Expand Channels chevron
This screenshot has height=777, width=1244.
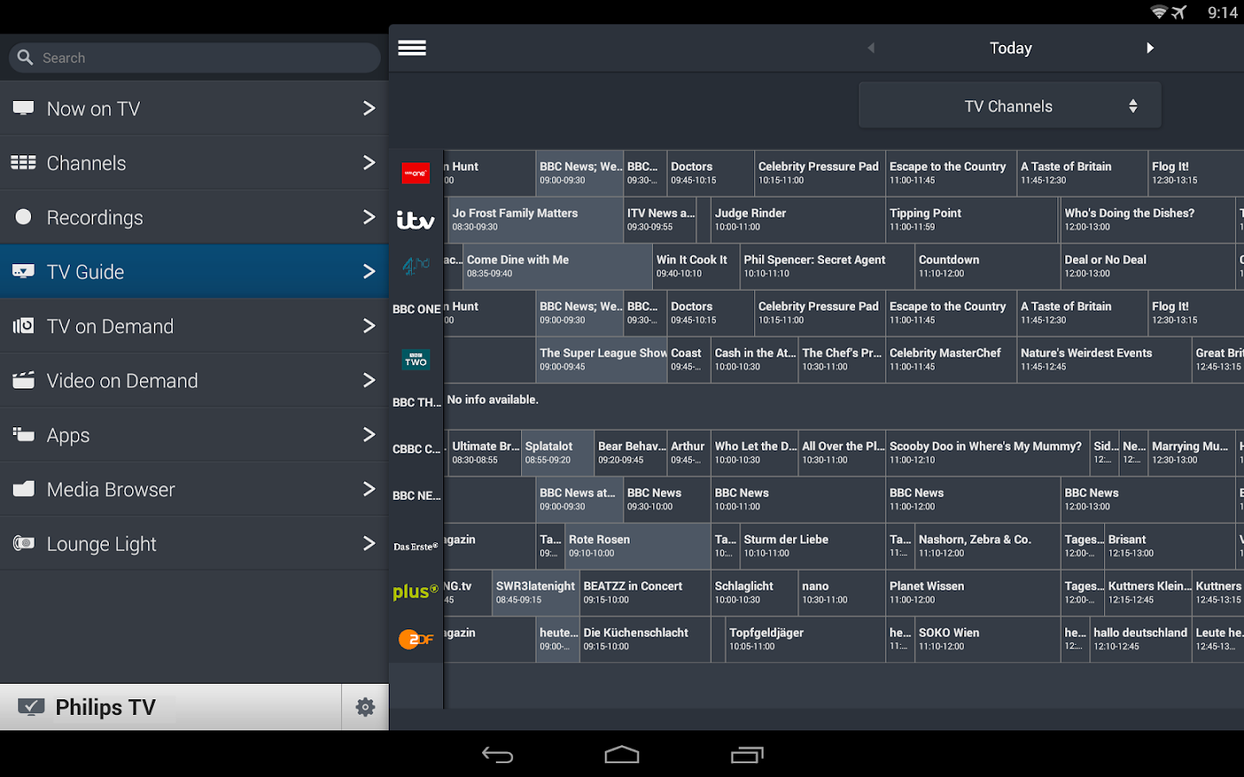369,162
